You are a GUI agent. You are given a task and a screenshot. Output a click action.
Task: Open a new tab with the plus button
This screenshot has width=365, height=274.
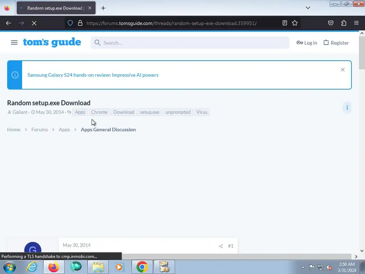coord(103,8)
